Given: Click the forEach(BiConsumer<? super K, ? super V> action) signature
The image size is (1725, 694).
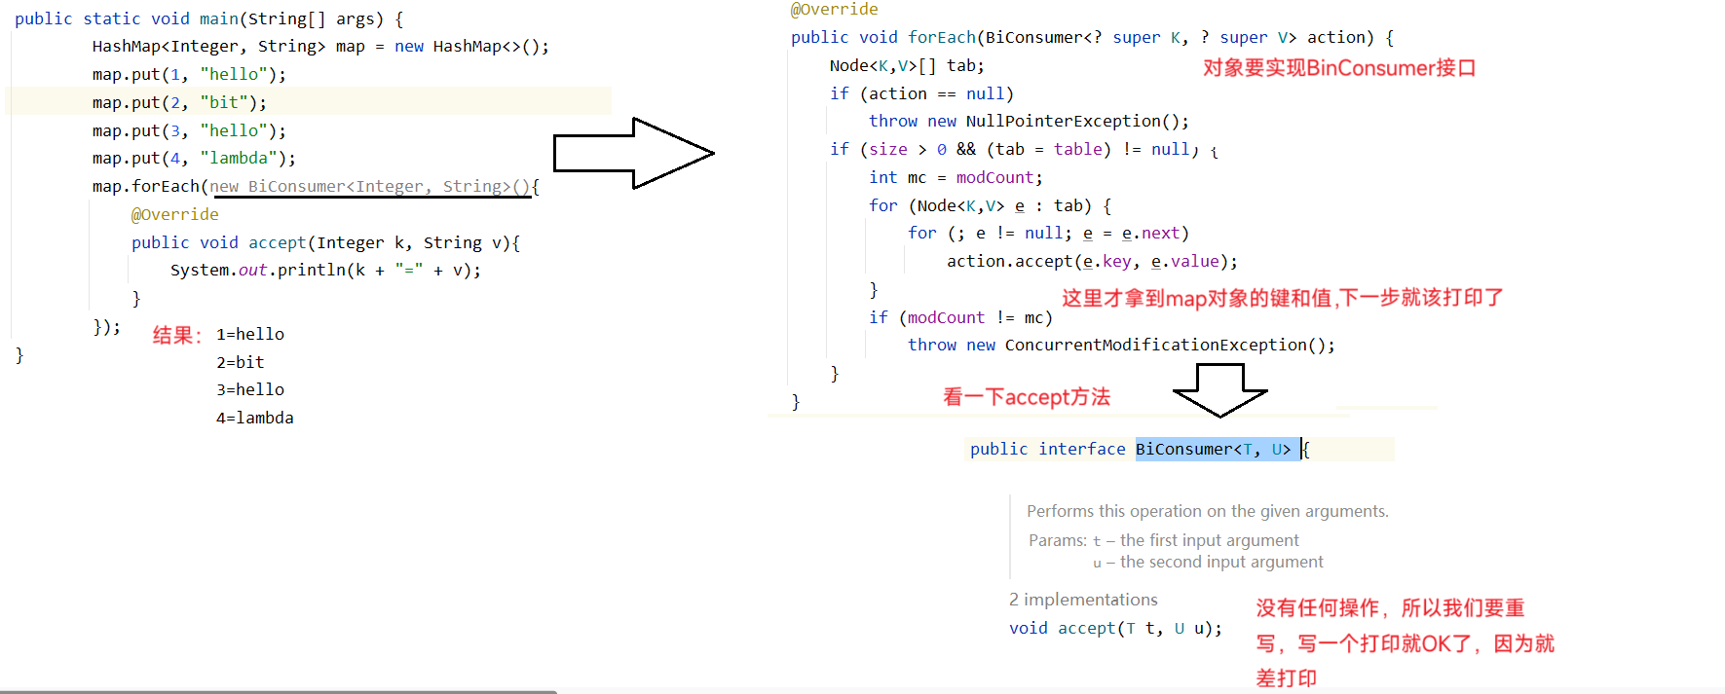Looking at the screenshot, I should point(1092,38).
